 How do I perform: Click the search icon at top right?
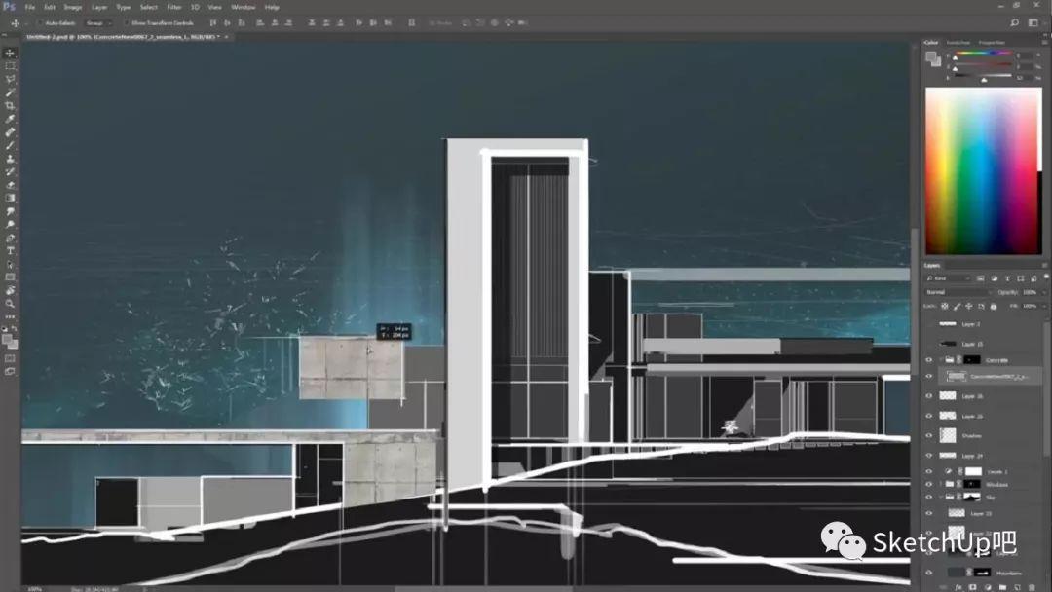pos(1014,22)
